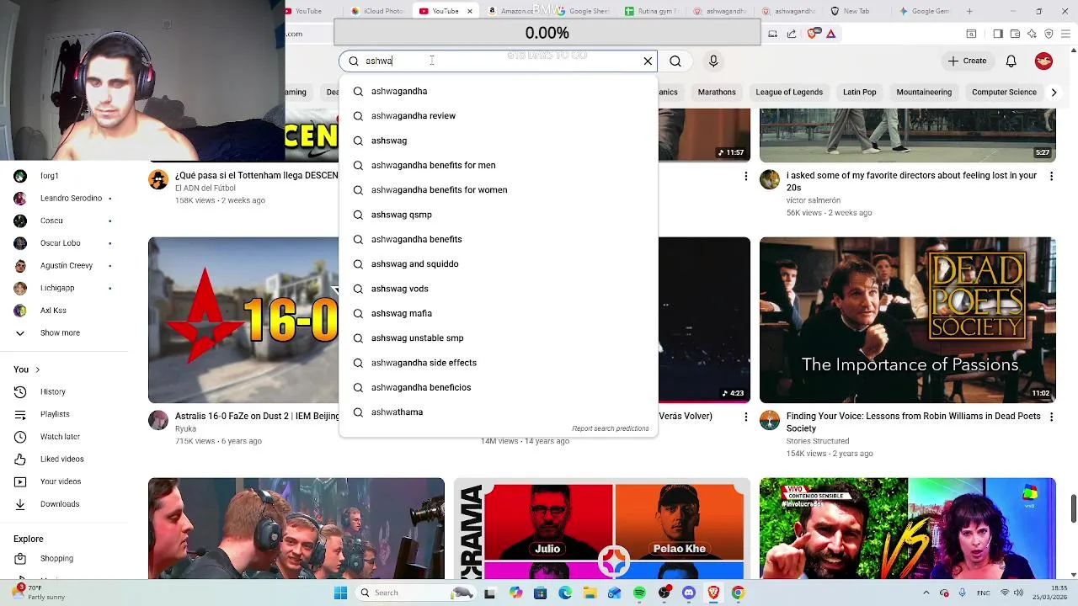The height and width of the screenshot is (606, 1078).
Task: Select "ashwagandha side effects" suggestion
Action: [x=498, y=363]
